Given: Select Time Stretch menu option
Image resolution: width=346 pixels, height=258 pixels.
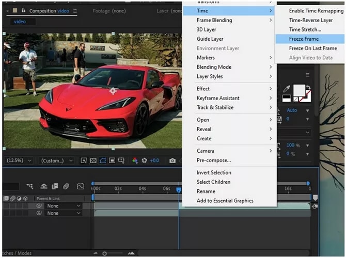Looking at the screenshot, I should [x=305, y=29].
